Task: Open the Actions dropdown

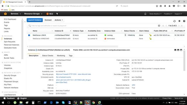Action: pos(59,20)
